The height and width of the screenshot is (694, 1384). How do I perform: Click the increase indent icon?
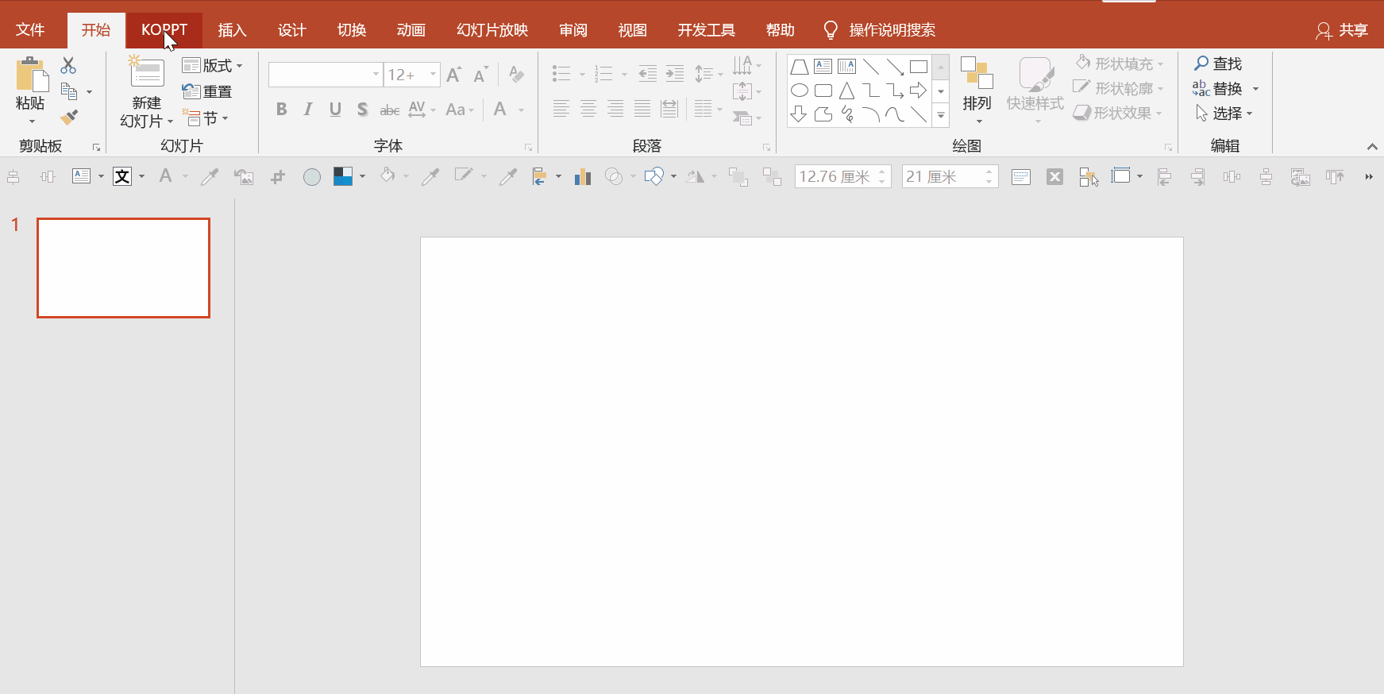coord(675,75)
